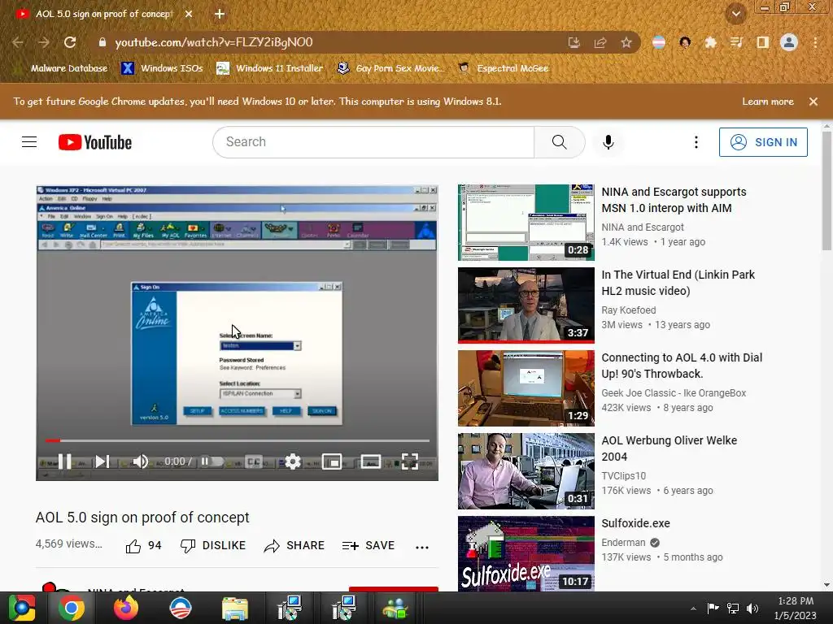Click the Ray Koefoed channel name

pyautogui.click(x=629, y=310)
